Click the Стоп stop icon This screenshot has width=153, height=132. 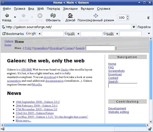coord(40,16)
